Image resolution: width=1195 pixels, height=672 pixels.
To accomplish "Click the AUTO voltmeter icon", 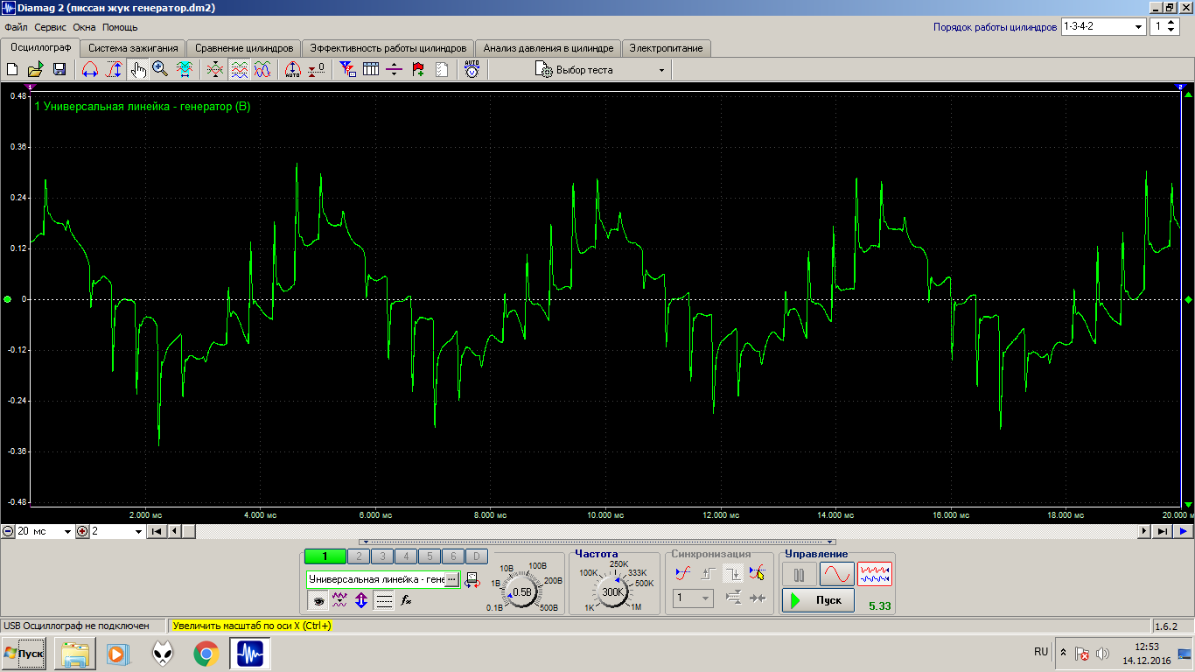I will (x=472, y=69).
